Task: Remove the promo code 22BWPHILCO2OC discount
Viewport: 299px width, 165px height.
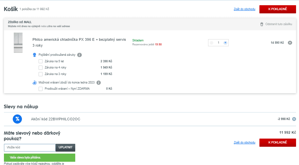Action: pyautogui.click(x=294, y=119)
